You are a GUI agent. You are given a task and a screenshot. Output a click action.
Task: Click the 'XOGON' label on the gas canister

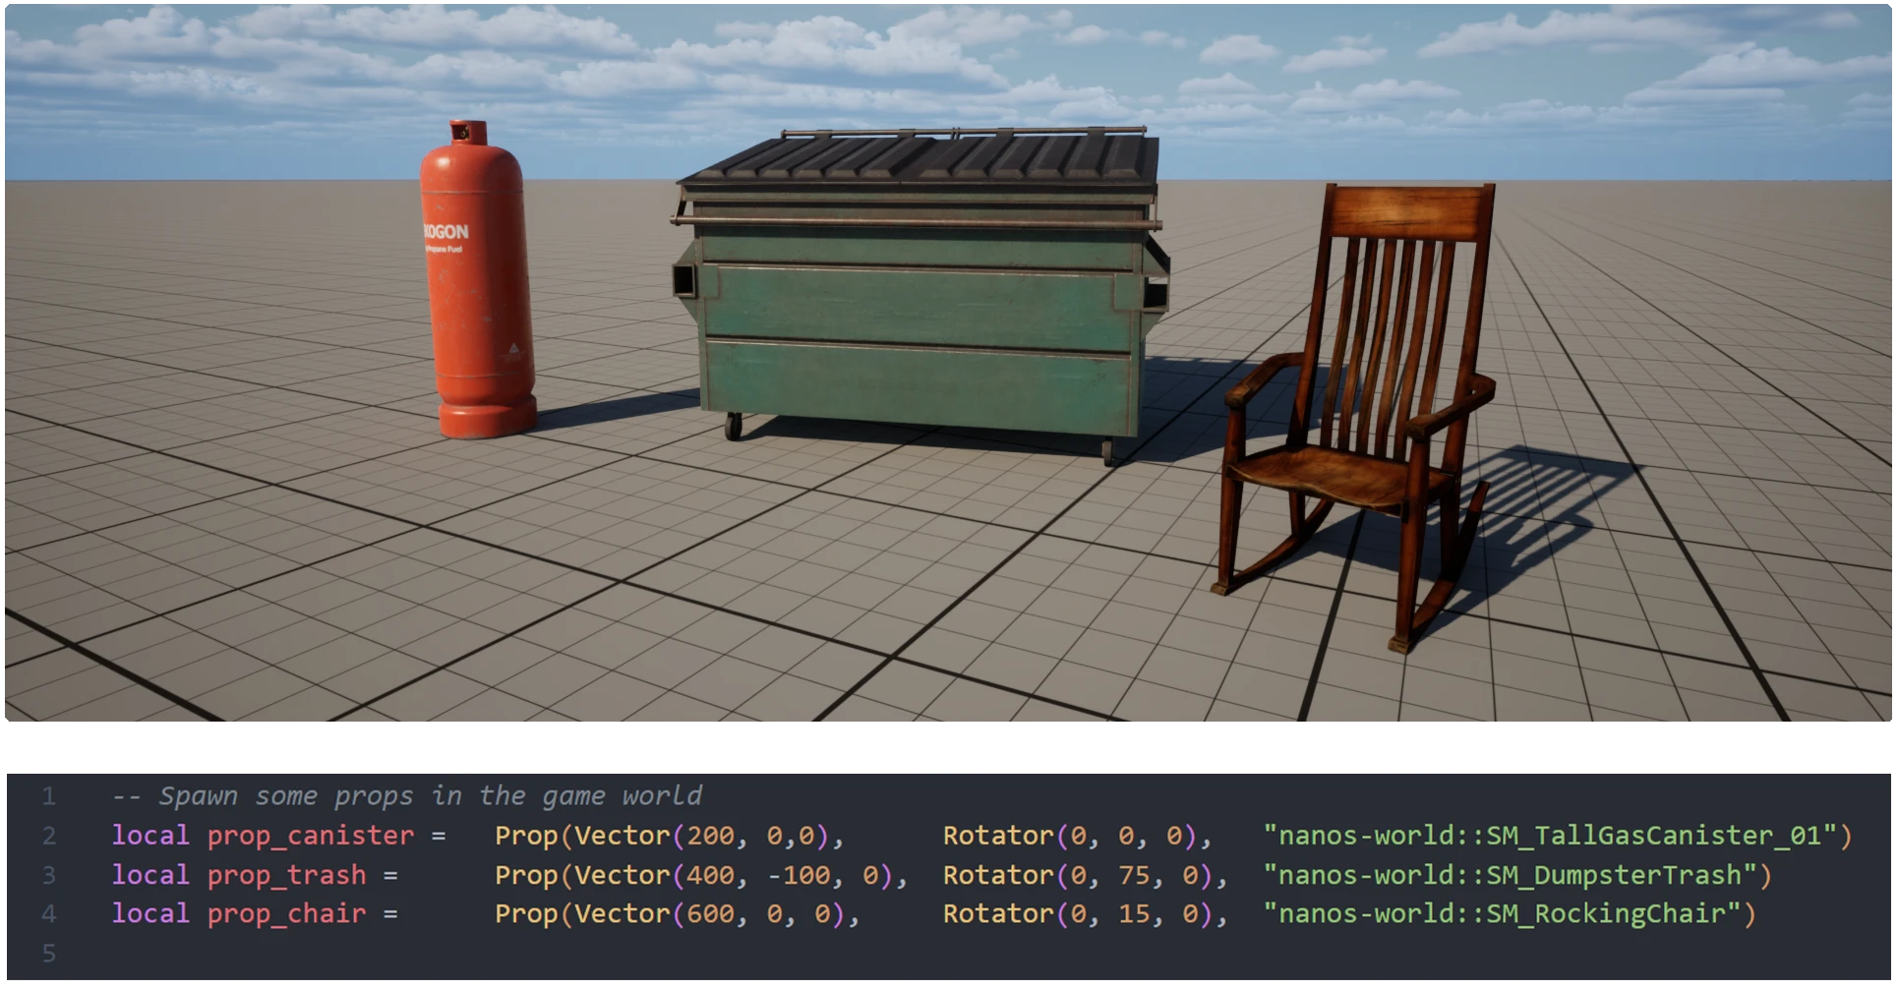pos(445,232)
